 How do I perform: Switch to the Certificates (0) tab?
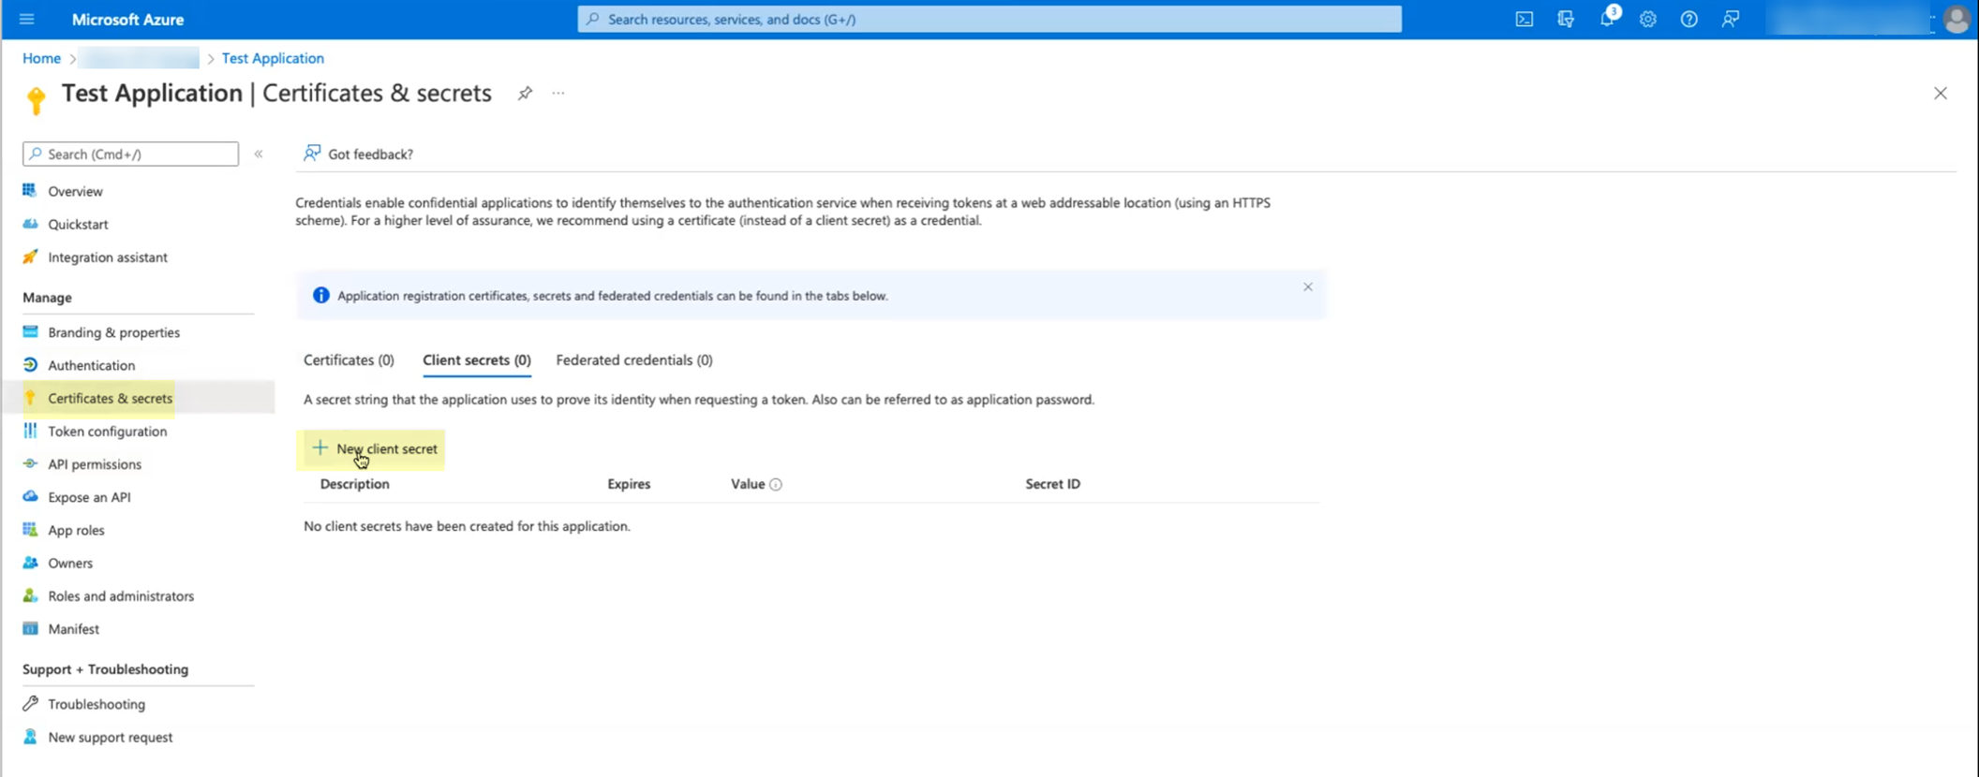(349, 360)
